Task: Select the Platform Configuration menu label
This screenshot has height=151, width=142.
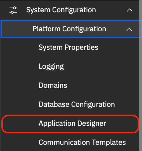Action: point(69,29)
